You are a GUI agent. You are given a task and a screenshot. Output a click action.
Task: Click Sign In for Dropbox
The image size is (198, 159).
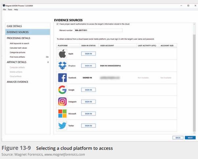coord(88,66)
